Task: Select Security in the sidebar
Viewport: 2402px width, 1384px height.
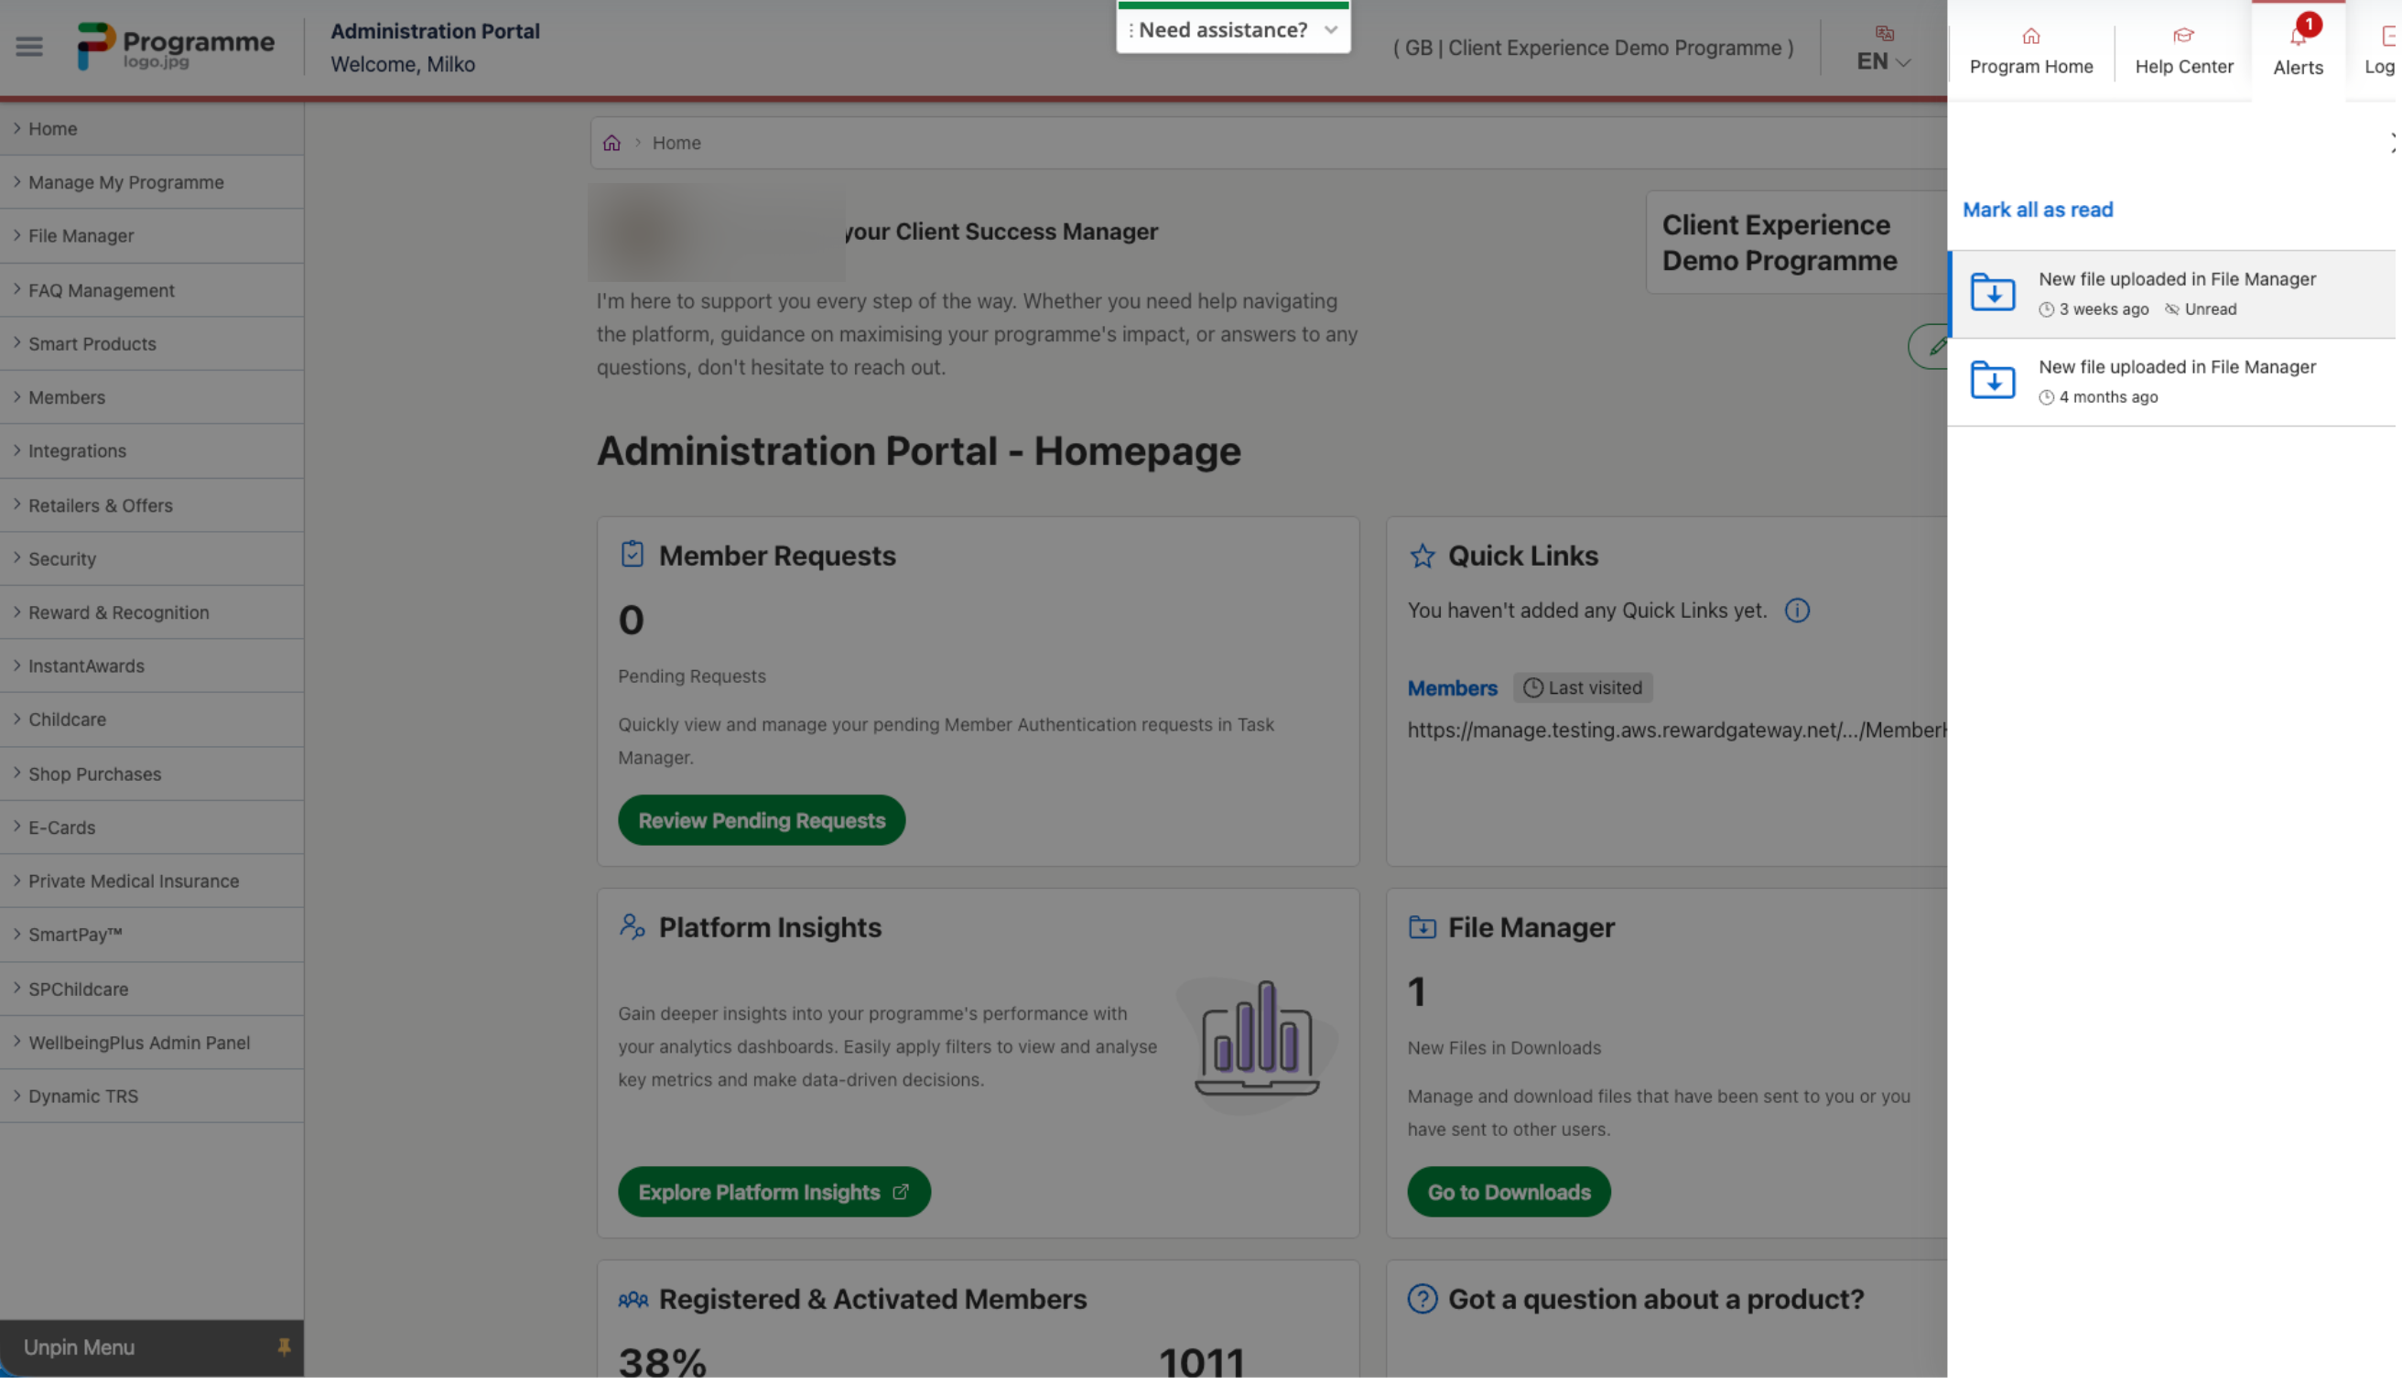Action: (x=61, y=559)
